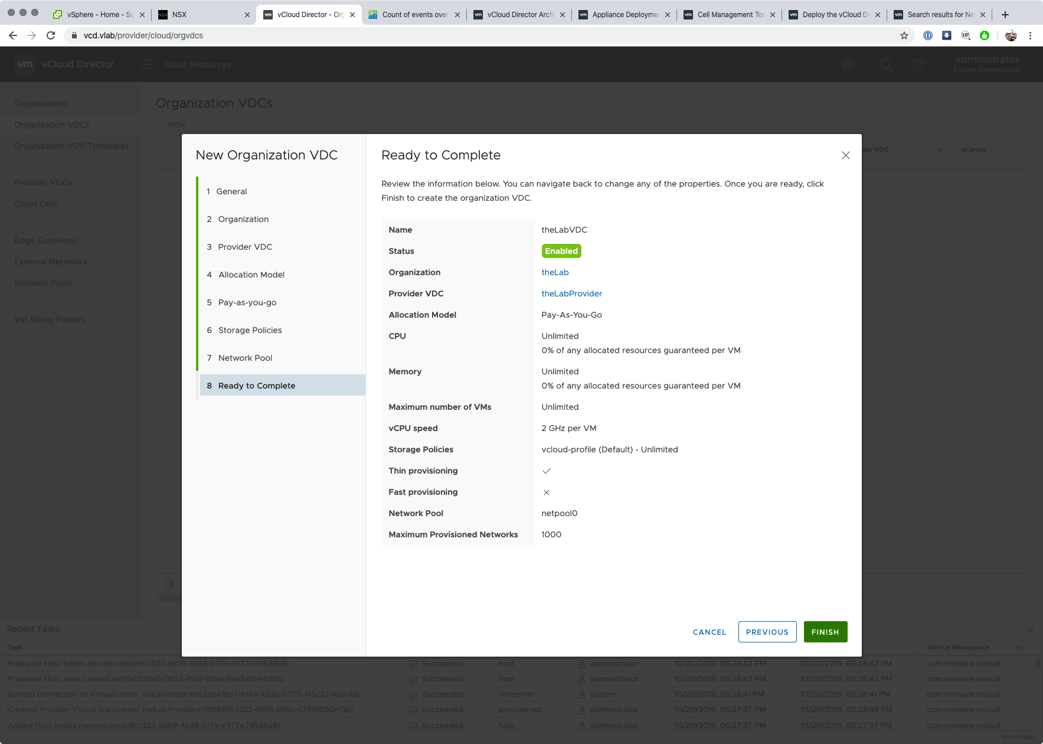Go back with the Previous button

click(x=767, y=632)
